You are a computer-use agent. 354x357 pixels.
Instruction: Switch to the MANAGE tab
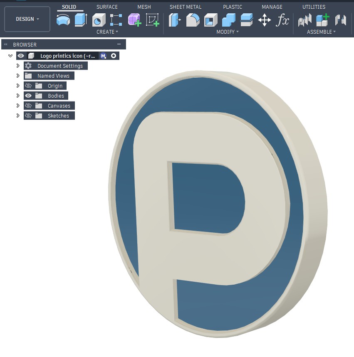click(x=272, y=7)
